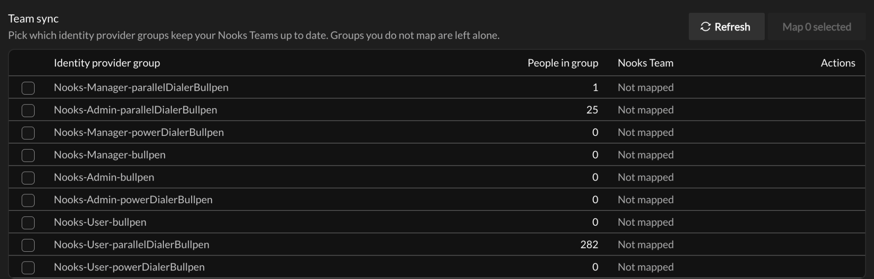This screenshot has height=279, width=874.
Task: Tick the Nooks-Manager-powerDialerBullpen checkbox
Action: point(28,133)
